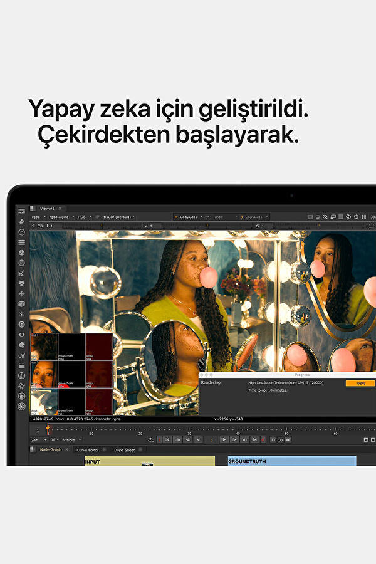Play backward on the timeline
Viewport: 376px width, 564px height.
(197, 439)
